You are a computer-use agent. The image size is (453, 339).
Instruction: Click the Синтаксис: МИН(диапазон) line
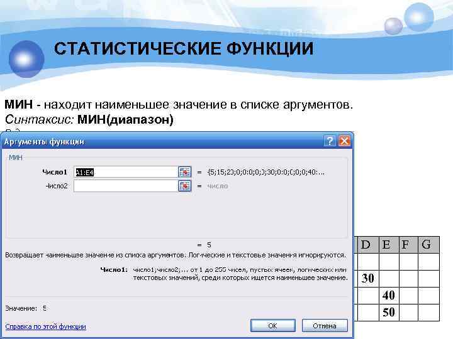89,119
